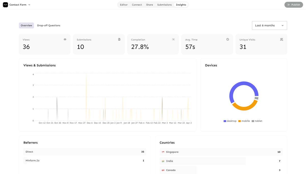Click the clock icon on Avg. Time card
This screenshot has height=174, width=306.
coord(227,39)
